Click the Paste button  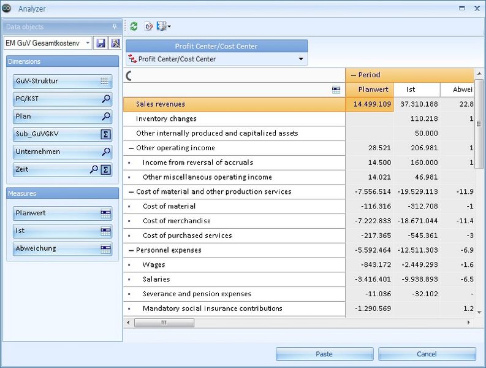tap(325, 354)
